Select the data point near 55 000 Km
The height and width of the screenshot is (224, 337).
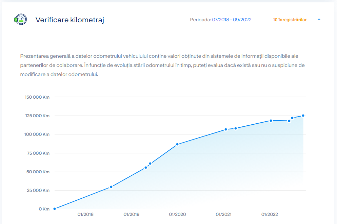tap(146, 168)
